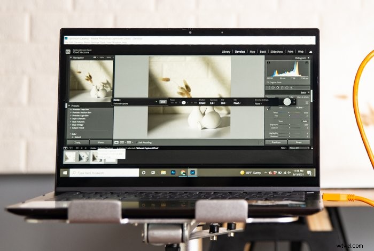Open Develop Settings None dropdown
This screenshot has height=251, width=374.
[258, 104]
